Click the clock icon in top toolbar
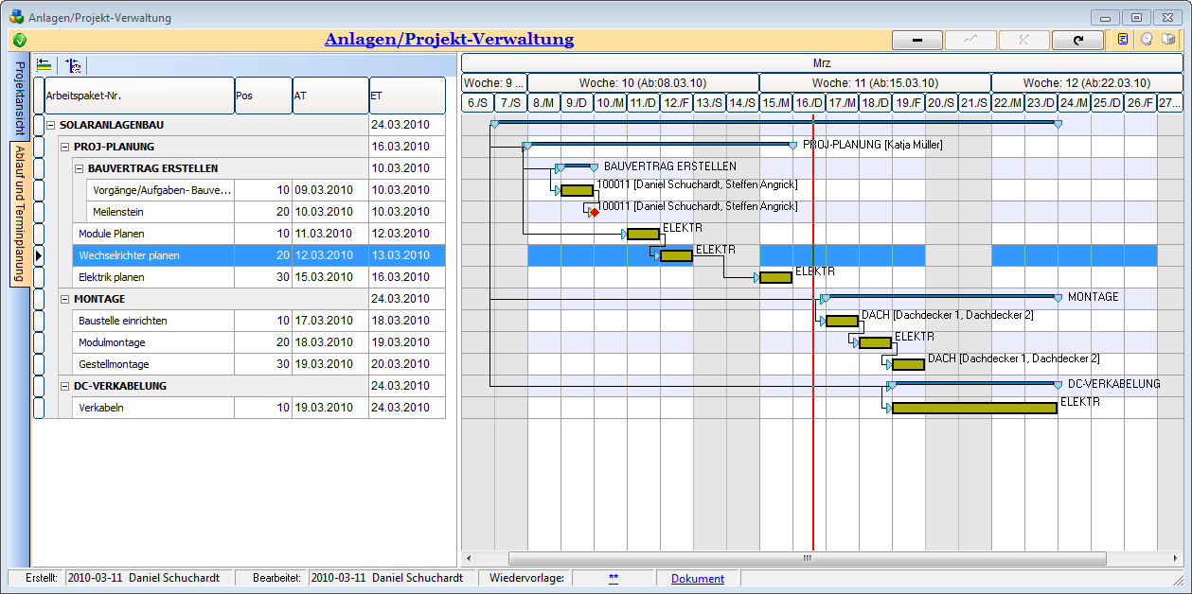The image size is (1192, 594). click(1147, 40)
